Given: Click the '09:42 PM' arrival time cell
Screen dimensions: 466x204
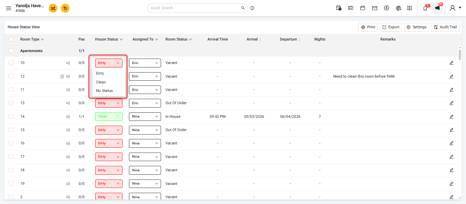Looking at the screenshot, I should [x=218, y=116].
